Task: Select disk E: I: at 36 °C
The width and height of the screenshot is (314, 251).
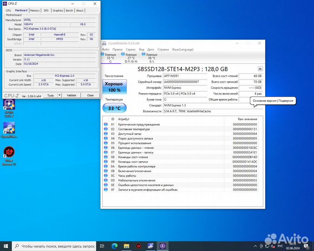Action: [151, 58]
